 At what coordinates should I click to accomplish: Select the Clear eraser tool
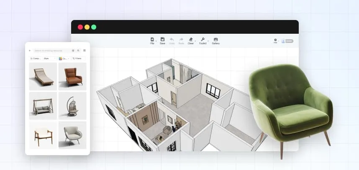191,41
